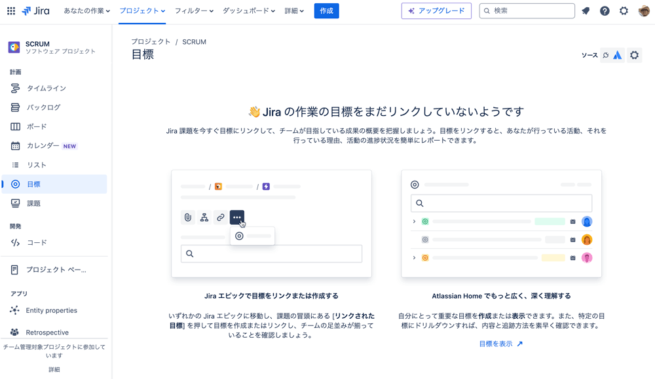Click the Jira logo
Image resolution: width=655 pixels, height=379 pixels.
coord(35,11)
